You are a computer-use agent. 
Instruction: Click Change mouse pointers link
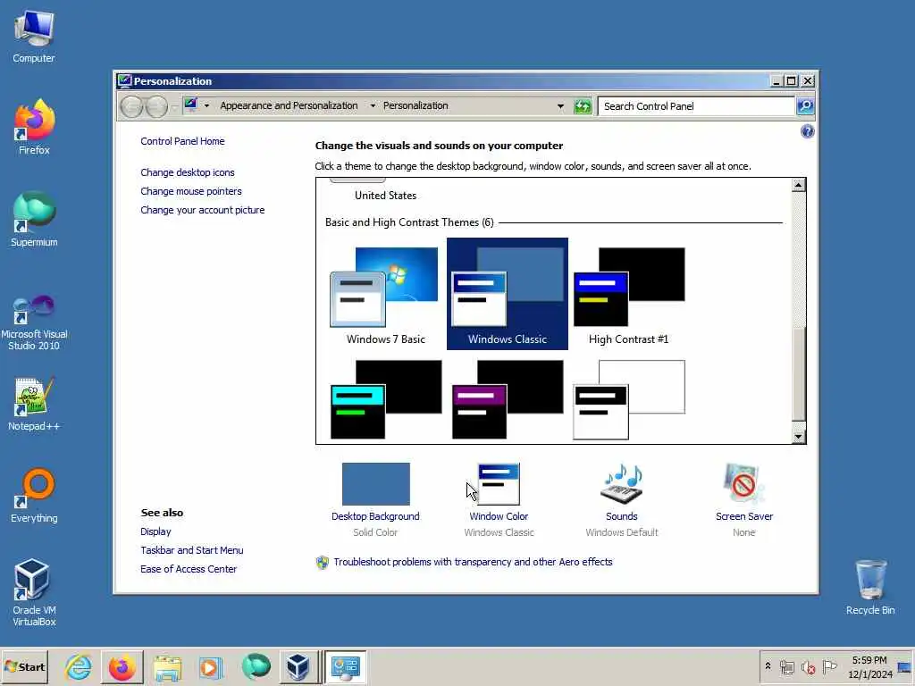click(x=191, y=191)
